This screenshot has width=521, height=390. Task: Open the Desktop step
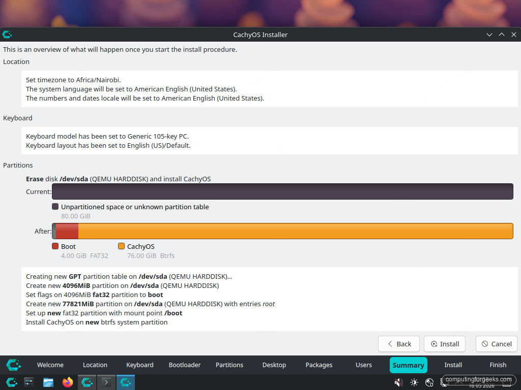point(274,365)
